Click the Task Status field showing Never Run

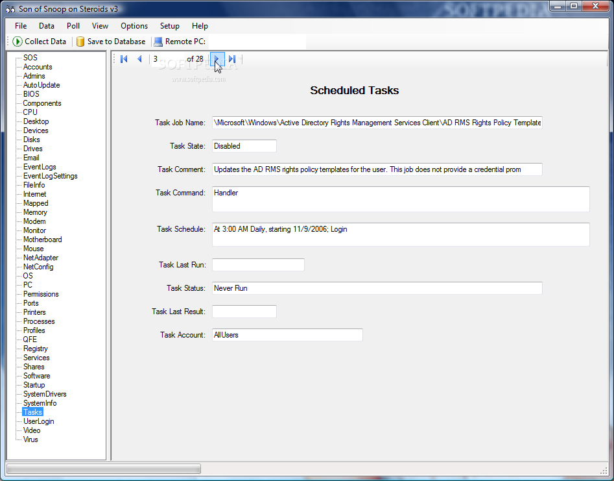tap(377, 288)
